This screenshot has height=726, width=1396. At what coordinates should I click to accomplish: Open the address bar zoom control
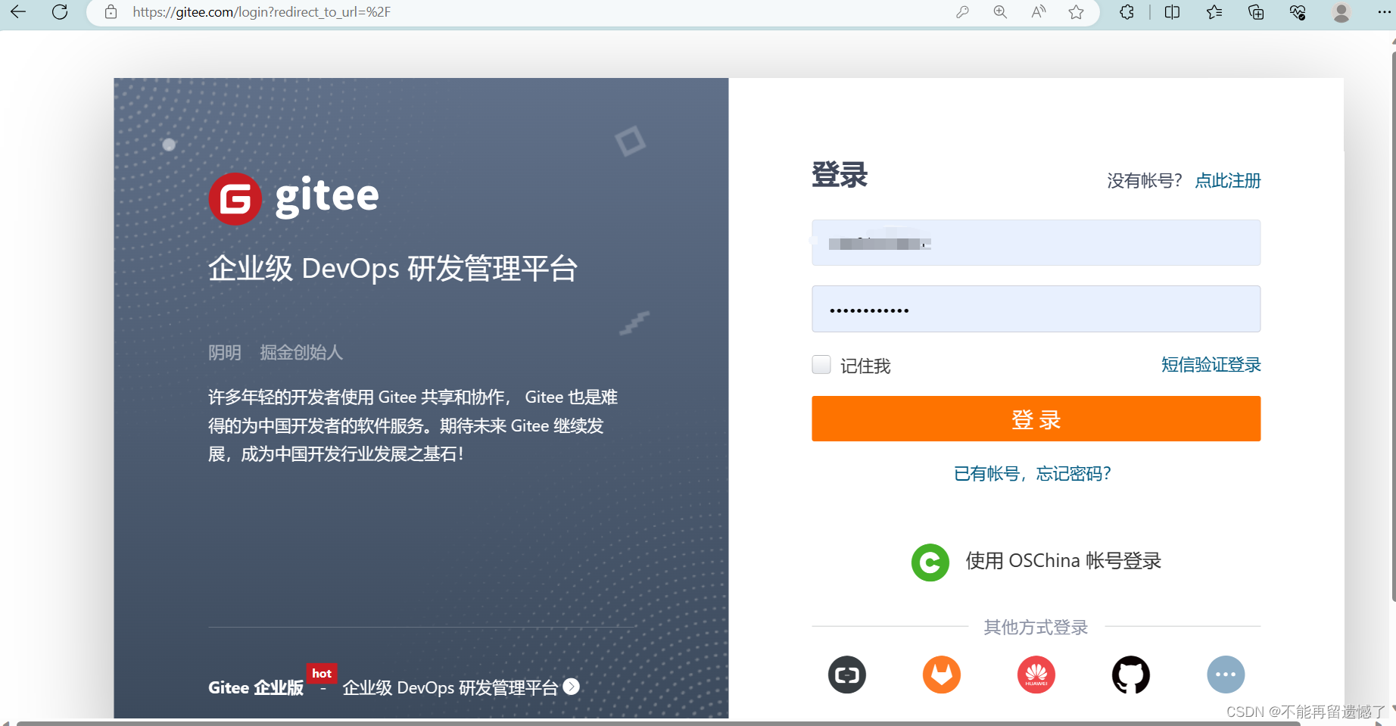(1000, 12)
